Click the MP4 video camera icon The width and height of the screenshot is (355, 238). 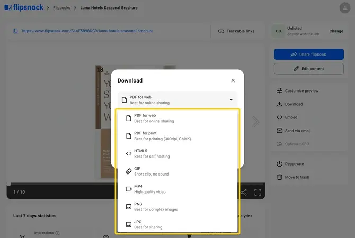point(129,189)
